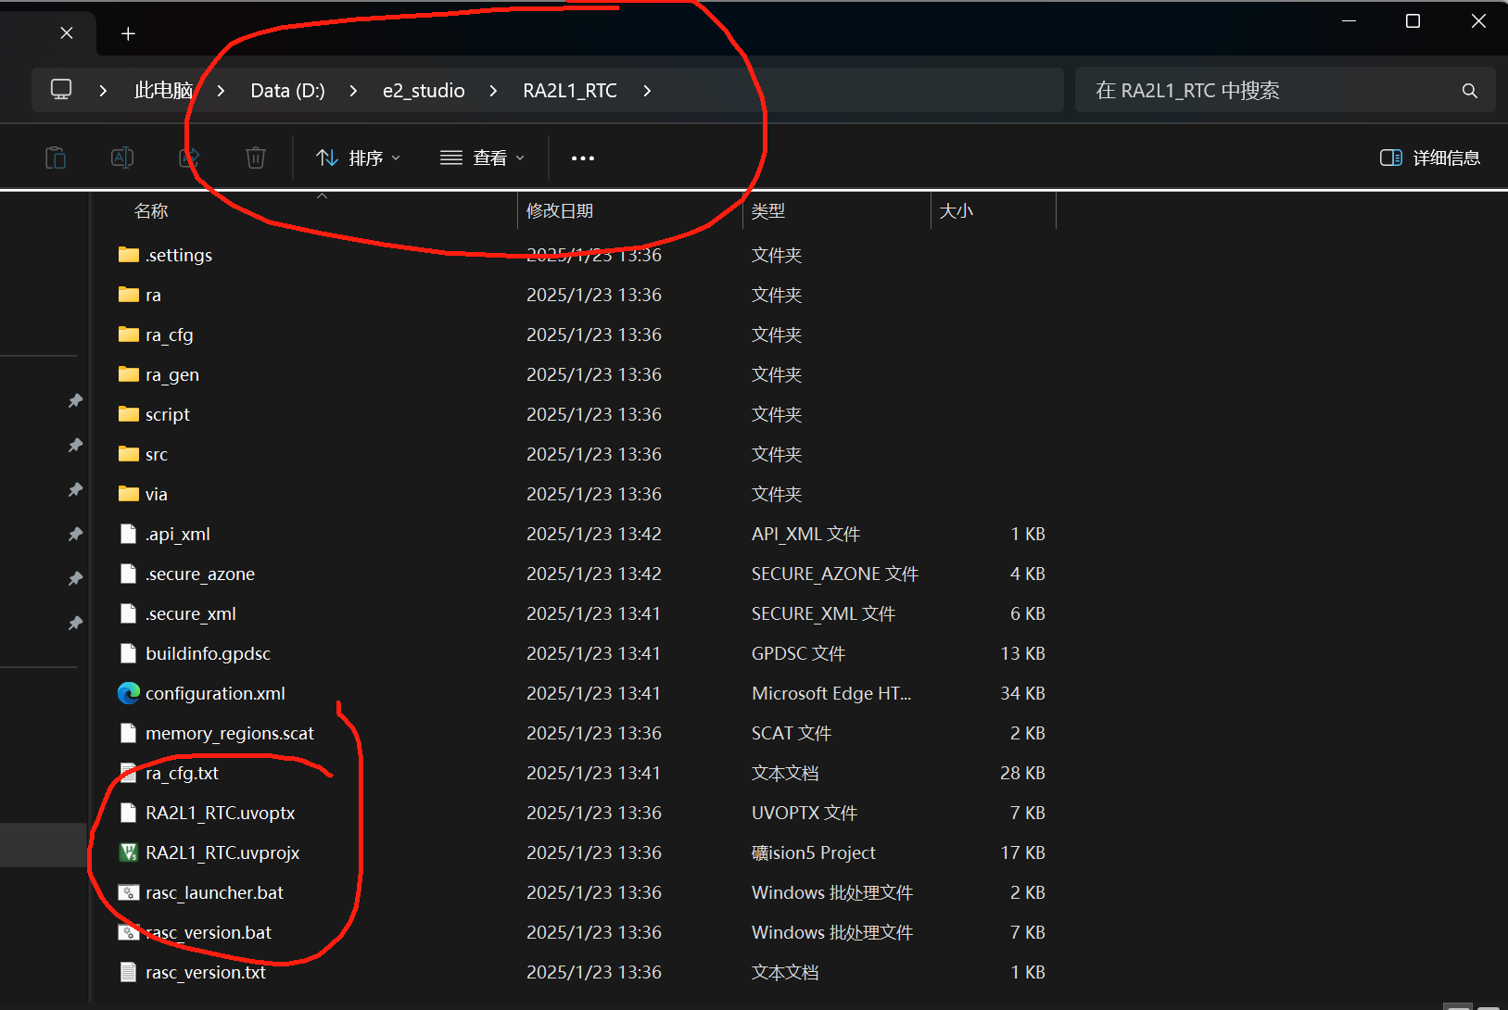Open a new tab with plus button
Image resolution: width=1508 pixels, height=1010 pixels.
[129, 34]
